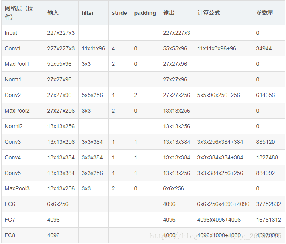Click the parameter count '614656'
This screenshot has width=286, height=244.
(265, 95)
